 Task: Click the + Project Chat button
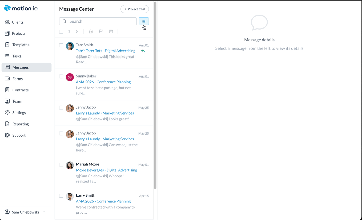click(135, 9)
